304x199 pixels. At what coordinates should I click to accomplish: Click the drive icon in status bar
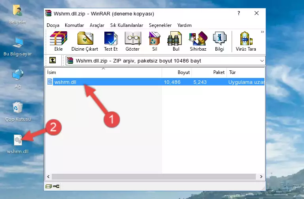point(49,186)
